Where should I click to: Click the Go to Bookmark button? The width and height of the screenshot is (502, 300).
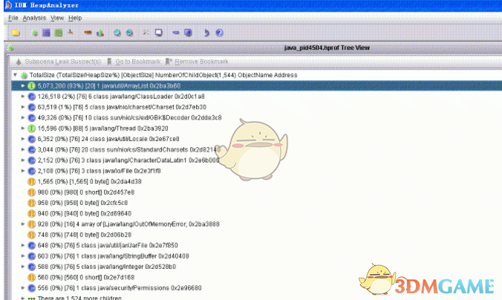pos(134,62)
